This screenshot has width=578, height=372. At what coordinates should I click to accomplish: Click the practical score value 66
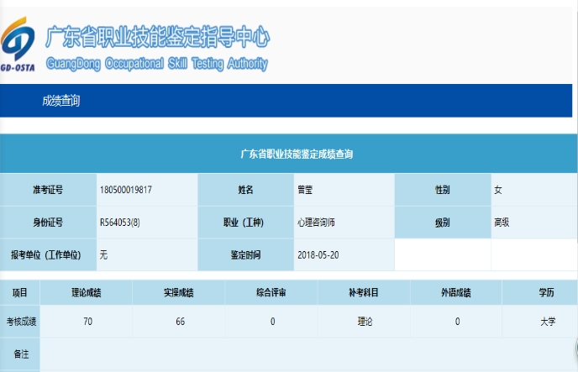tap(180, 322)
